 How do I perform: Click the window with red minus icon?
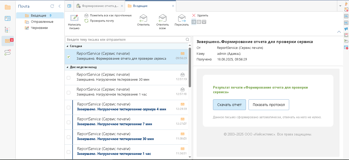point(346,47)
